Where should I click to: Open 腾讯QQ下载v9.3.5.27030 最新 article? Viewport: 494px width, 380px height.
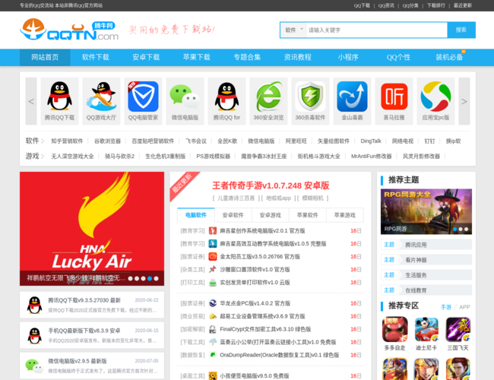[x=84, y=300]
